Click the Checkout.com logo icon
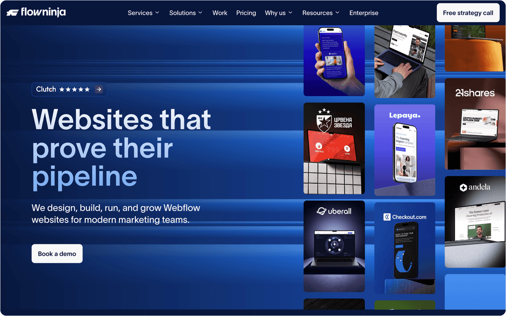The width and height of the screenshot is (506, 316). (387, 217)
